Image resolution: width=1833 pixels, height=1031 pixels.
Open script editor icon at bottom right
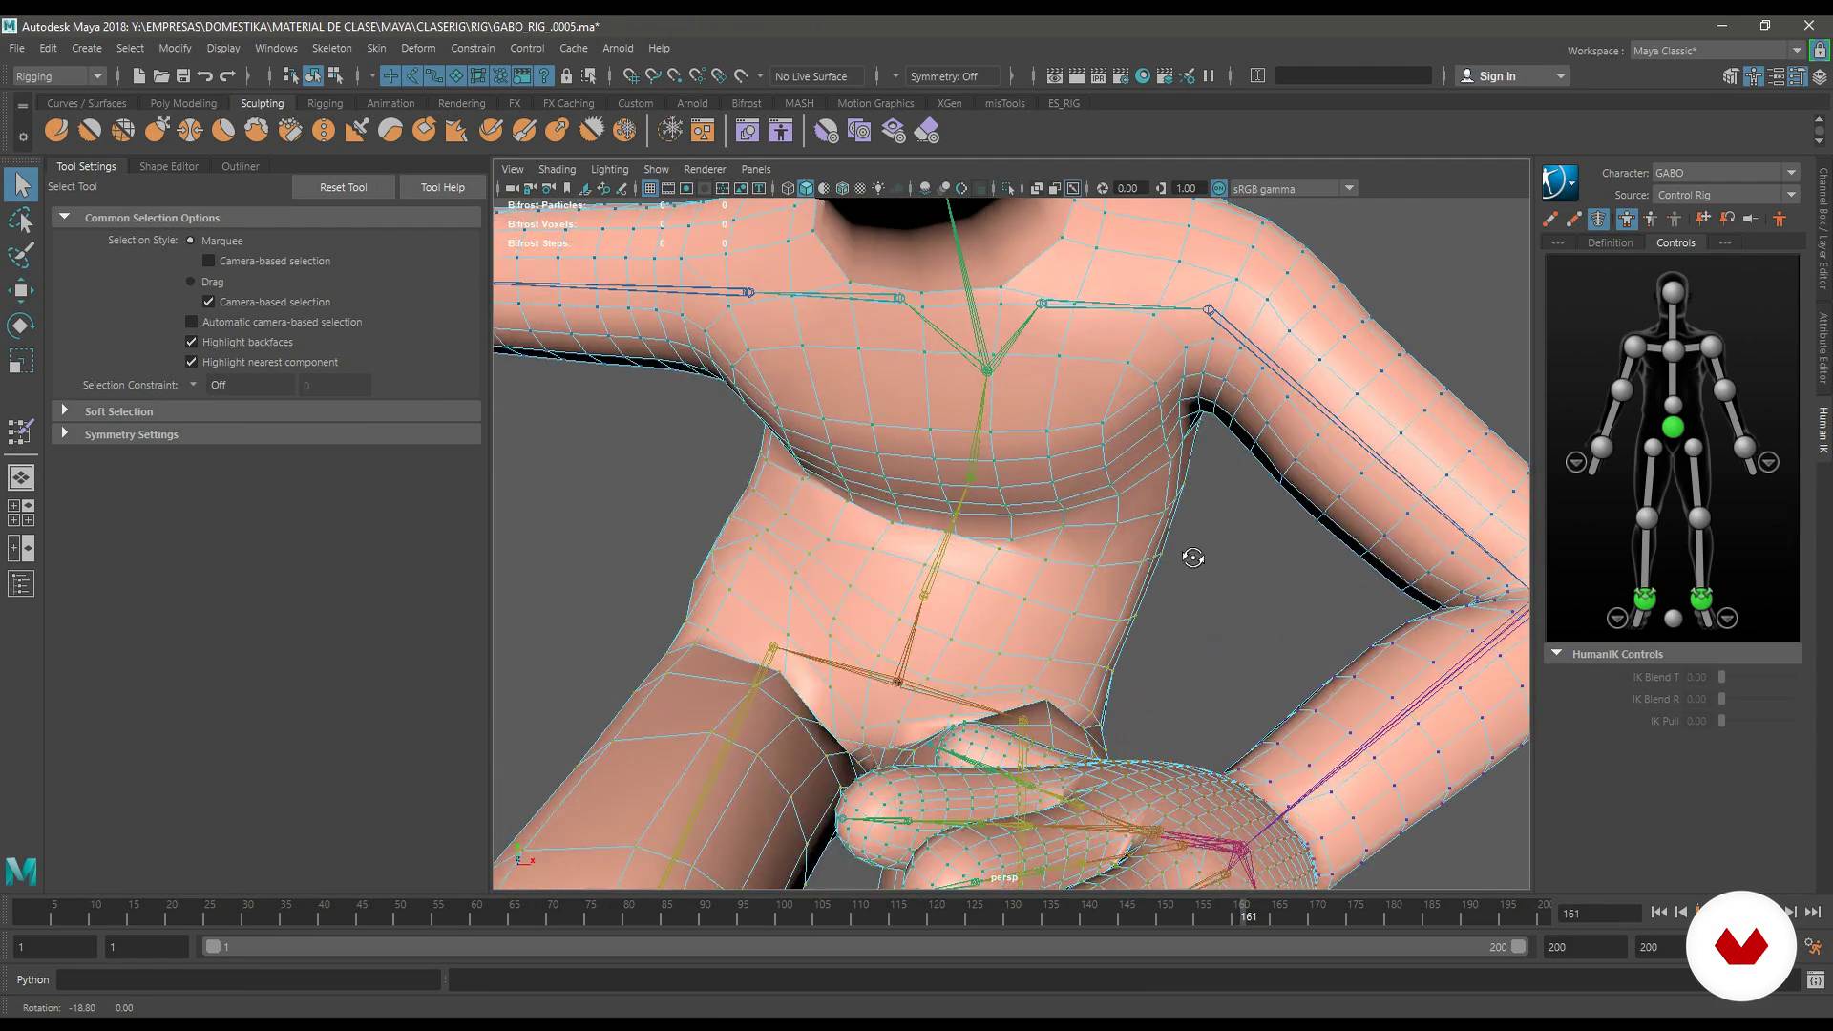1816,979
